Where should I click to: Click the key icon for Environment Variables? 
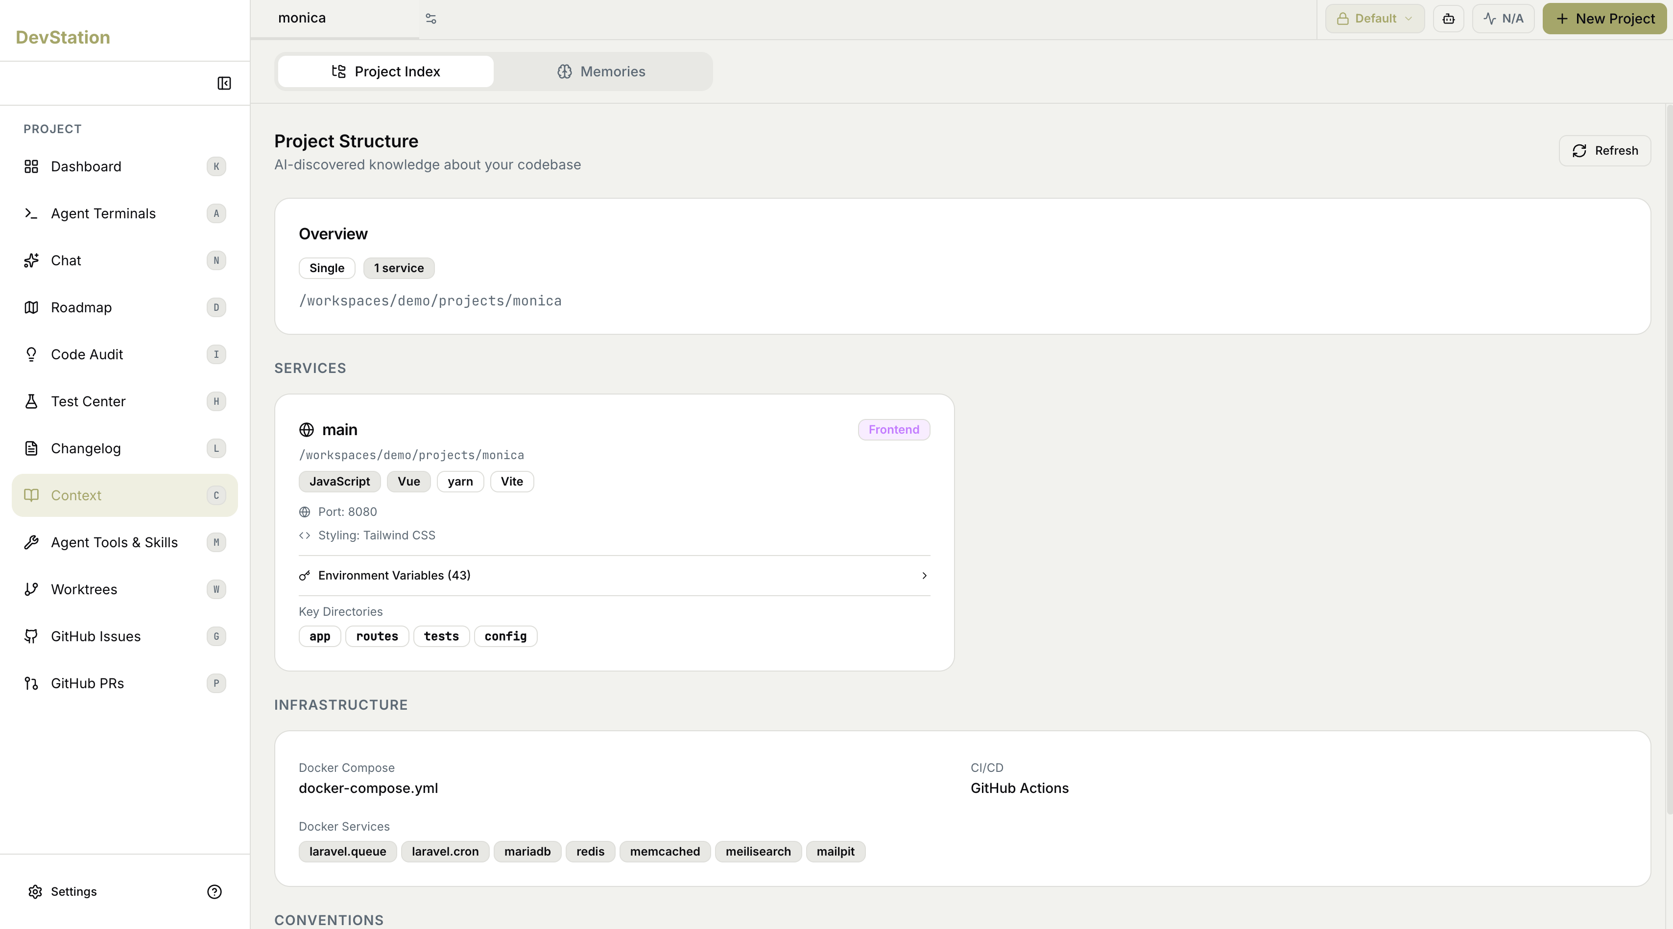pos(304,576)
